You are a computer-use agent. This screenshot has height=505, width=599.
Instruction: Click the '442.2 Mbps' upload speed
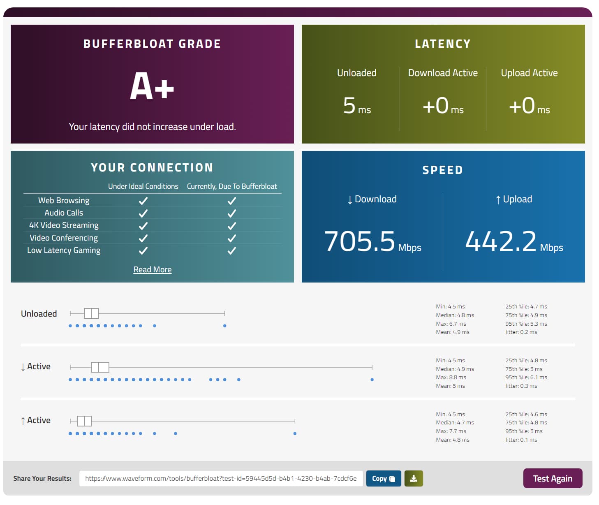click(x=514, y=241)
